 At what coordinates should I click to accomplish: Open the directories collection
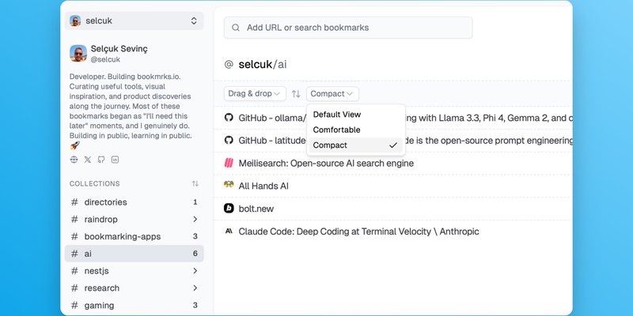point(134,202)
